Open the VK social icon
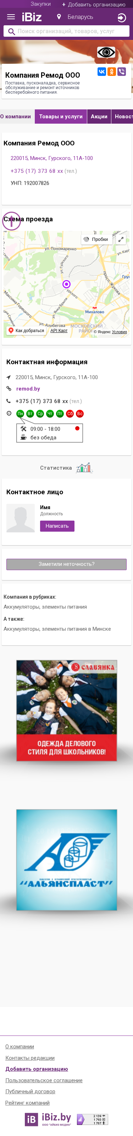 (101, 71)
